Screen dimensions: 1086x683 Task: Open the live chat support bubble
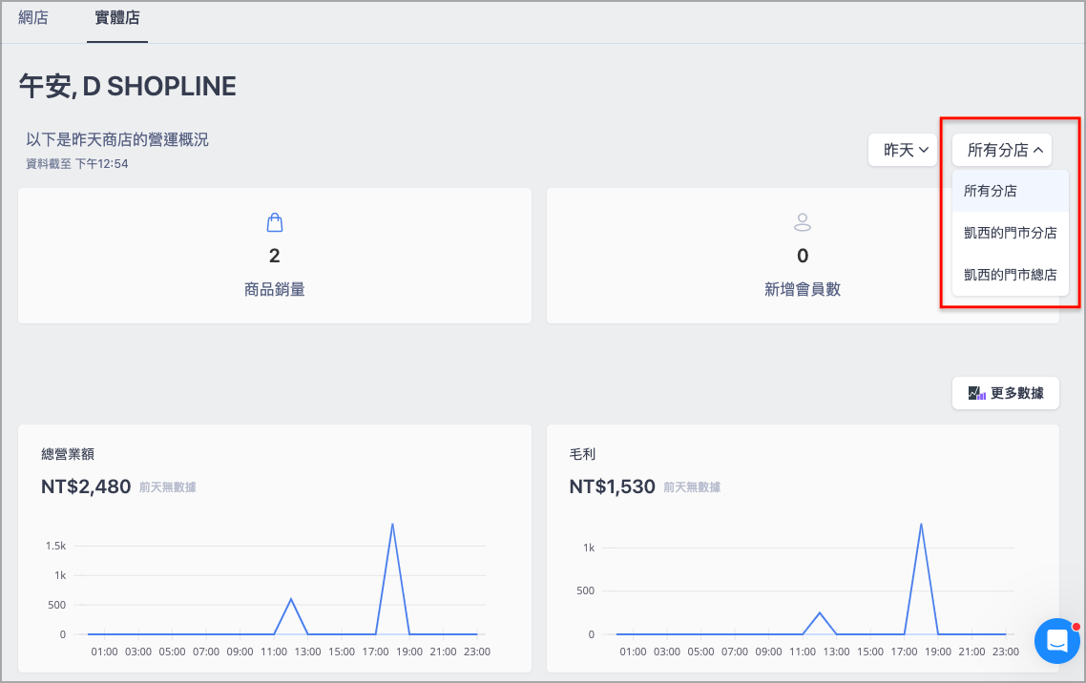click(1057, 641)
